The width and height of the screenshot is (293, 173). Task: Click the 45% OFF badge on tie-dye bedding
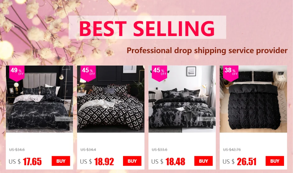pyautogui.click(x=159, y=73)
